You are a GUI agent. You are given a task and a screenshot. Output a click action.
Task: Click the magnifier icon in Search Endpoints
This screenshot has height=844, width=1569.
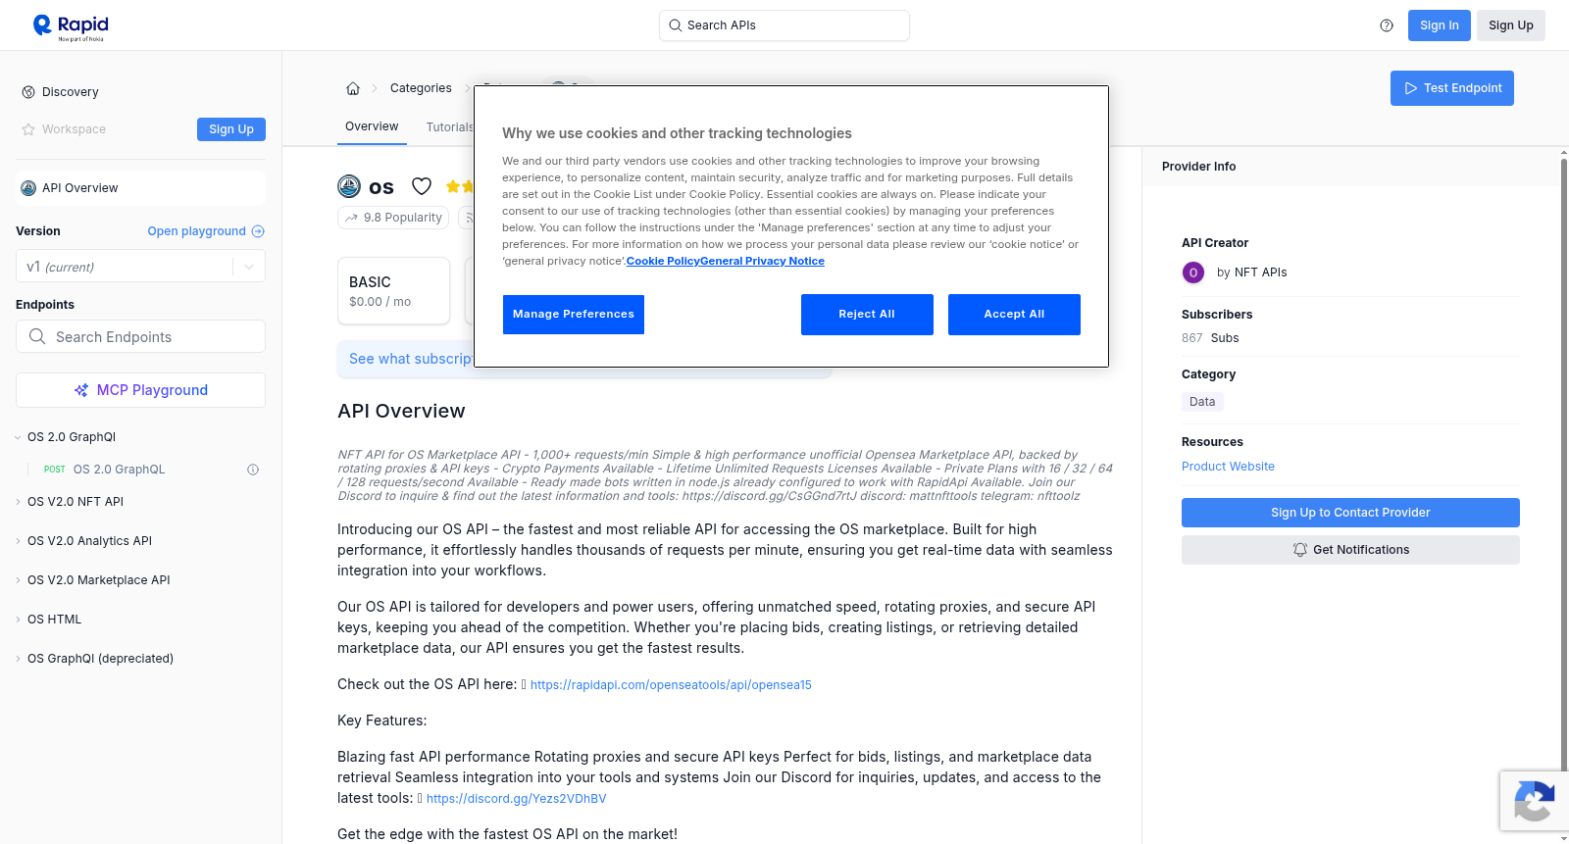(37, 336)
